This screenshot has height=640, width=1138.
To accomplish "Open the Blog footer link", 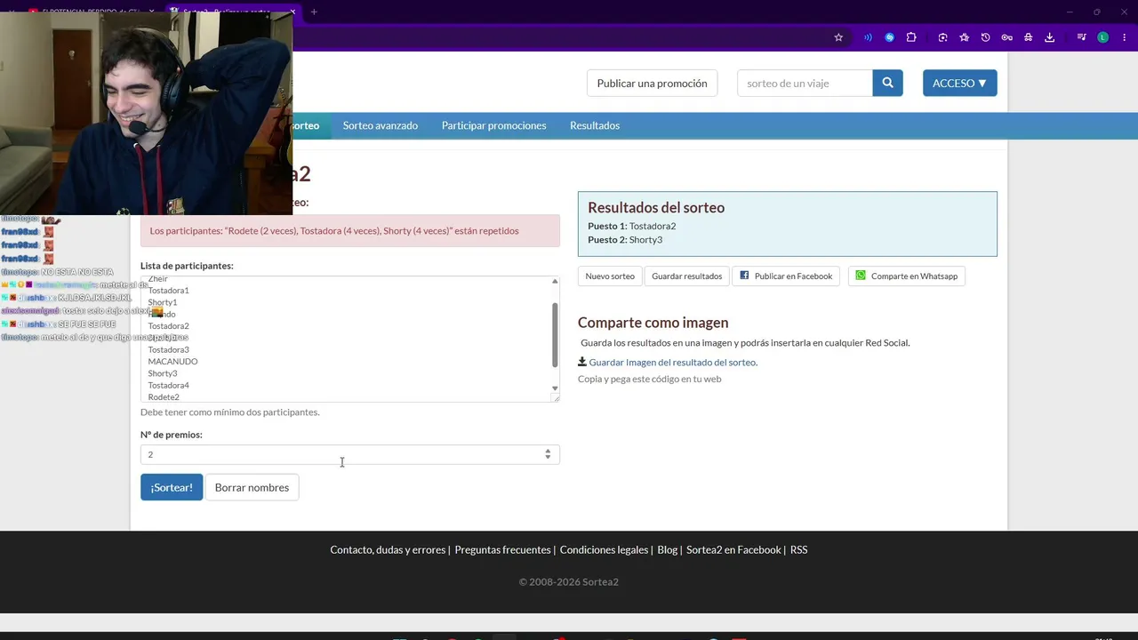I will pyautogui.click(x=667, y=549).
